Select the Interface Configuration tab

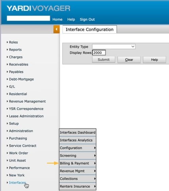[x=90, y=29]
